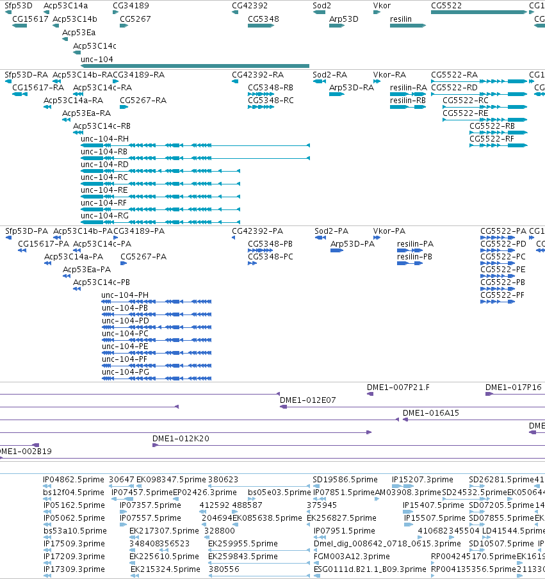Open the resilin-RA transcript label
Viewport: 545px width, 579px height.
(409, 88)
